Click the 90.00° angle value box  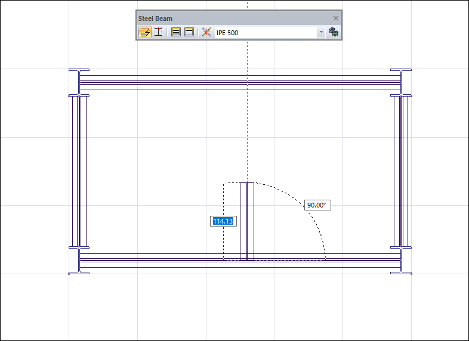coord(317,205)
